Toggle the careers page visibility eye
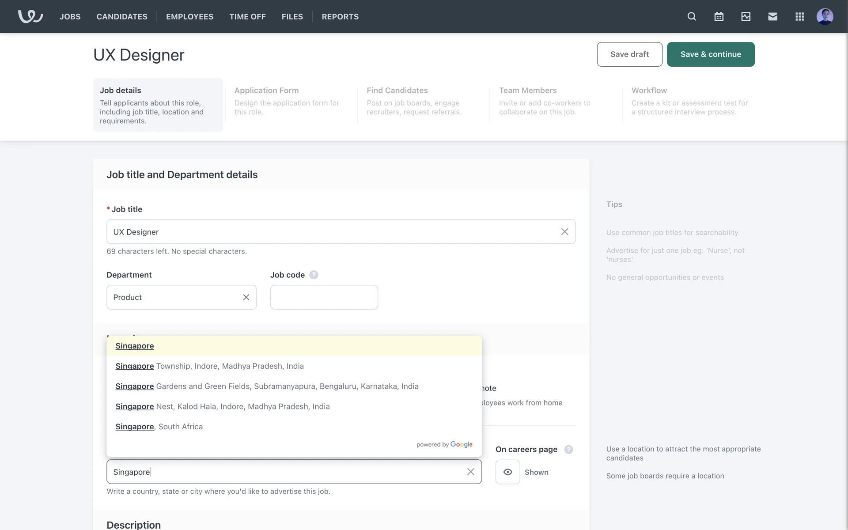The width and height of the screenshot is (848, 530). click(x=507, y=472)
